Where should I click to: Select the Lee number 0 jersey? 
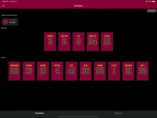click(x=78, y=42)
